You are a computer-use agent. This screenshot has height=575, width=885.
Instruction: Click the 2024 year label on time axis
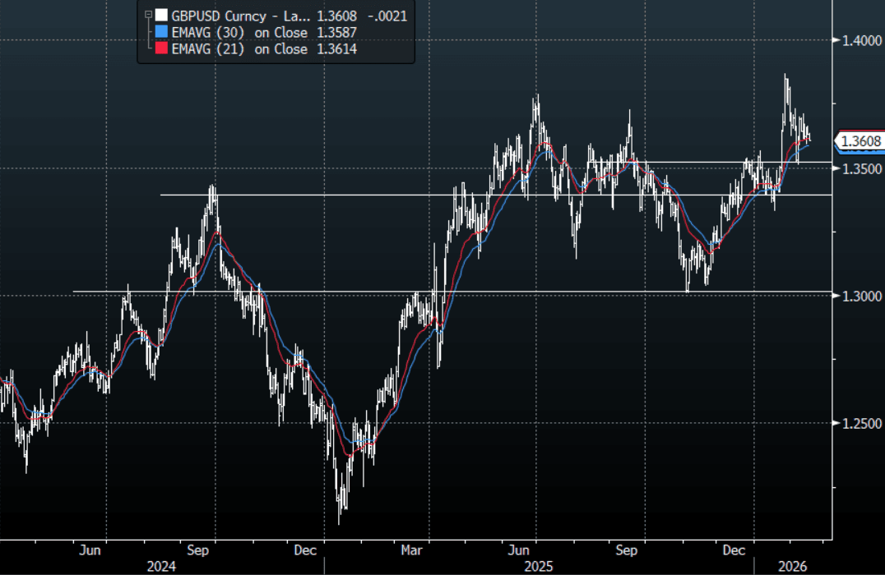pyautogui.click(x=161, y=566)
